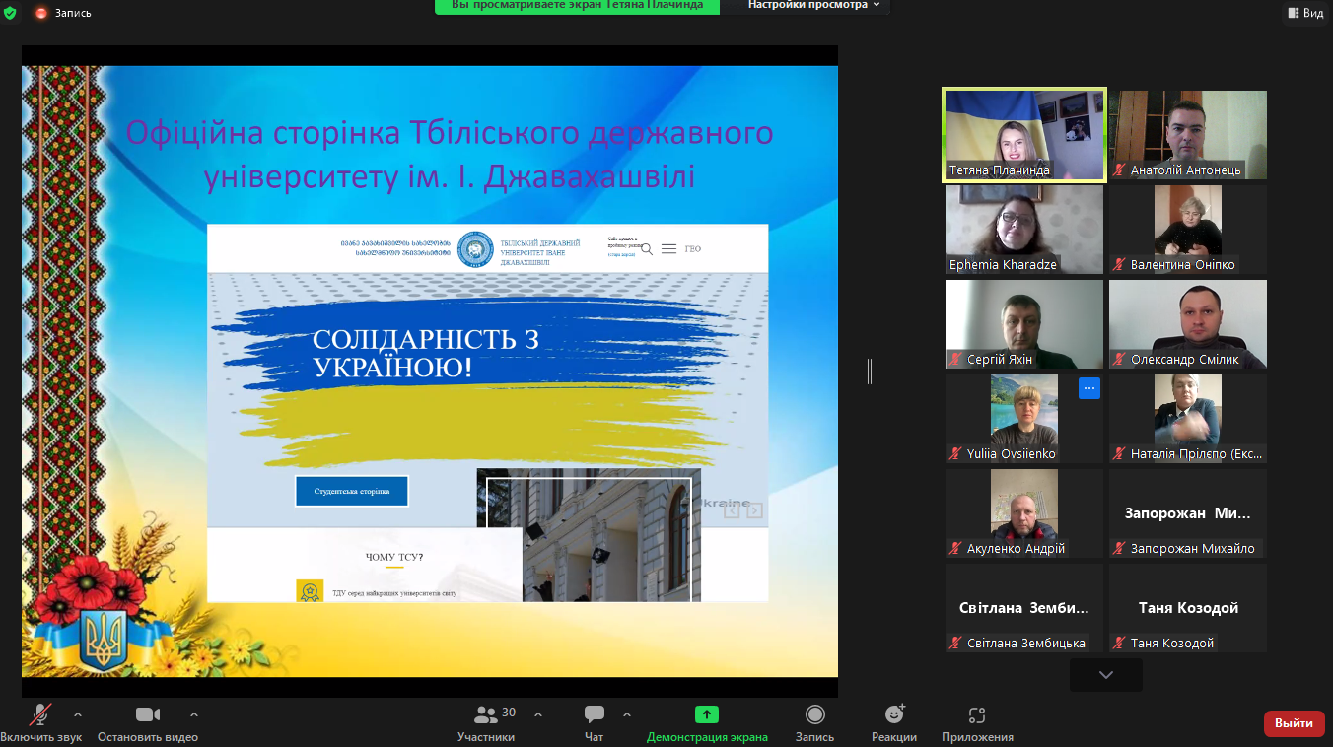Click muted mic icon on Олександр Смілик

coord(1119,360)
